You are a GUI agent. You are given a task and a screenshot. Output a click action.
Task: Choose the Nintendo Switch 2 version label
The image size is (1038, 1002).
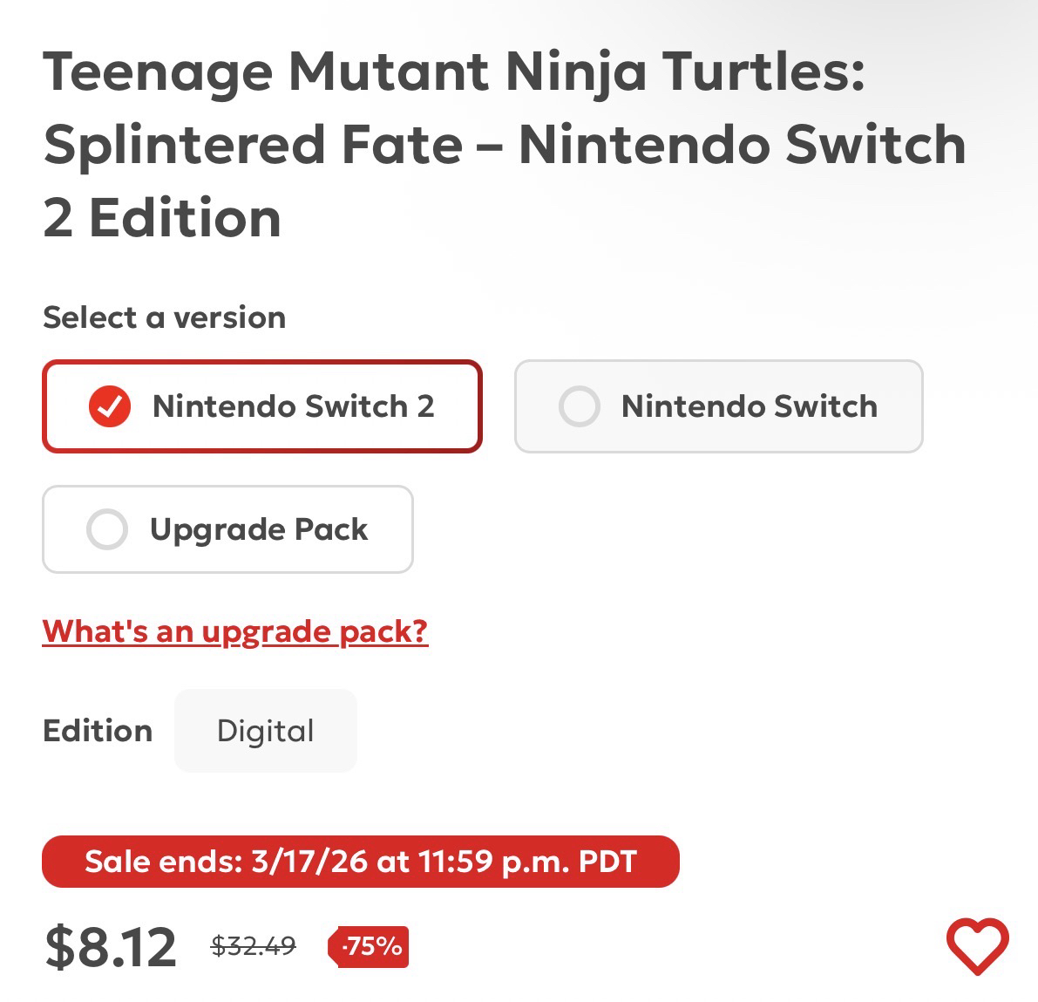[293, 406]
